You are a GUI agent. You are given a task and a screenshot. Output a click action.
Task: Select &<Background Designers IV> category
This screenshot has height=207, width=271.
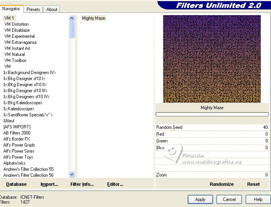[30, 73]
